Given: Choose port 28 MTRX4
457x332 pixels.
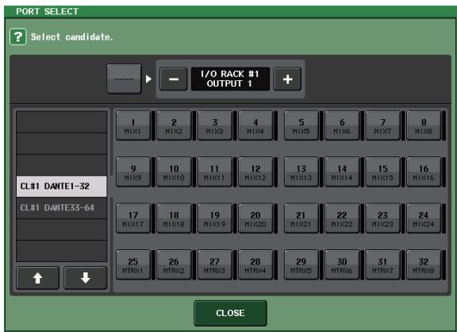Looking at the screenshot, I should pos(255,265).
